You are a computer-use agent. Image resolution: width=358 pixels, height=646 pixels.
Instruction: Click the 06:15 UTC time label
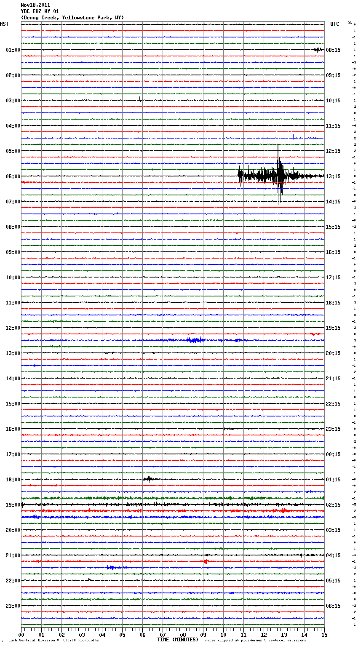pyautogui.click(x=333, y=606)
